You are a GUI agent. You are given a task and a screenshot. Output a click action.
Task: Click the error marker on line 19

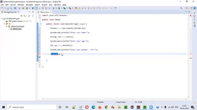pyautogui.click(x=38, y=54)
